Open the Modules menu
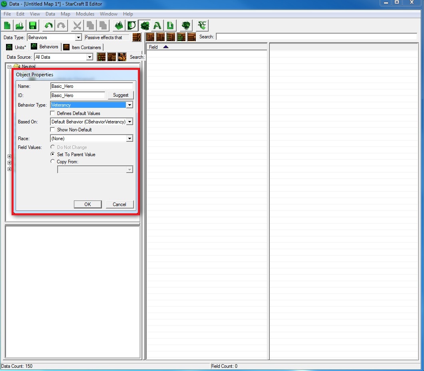Viewport: 424px width, 371px height. tap(85, 14)
